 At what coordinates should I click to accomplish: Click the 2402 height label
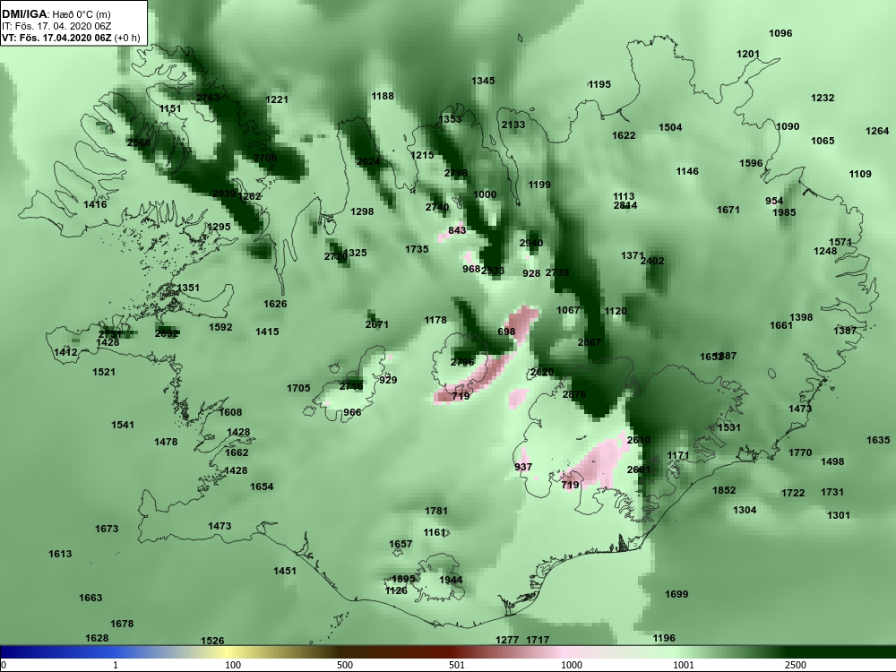[x=652, y=261]
